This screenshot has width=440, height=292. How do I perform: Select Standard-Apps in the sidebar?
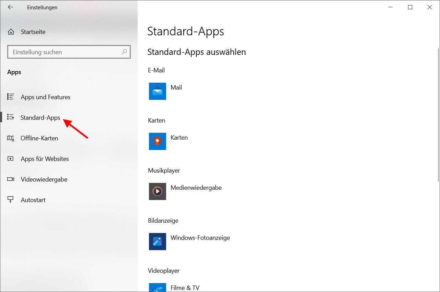coord(40,118)
